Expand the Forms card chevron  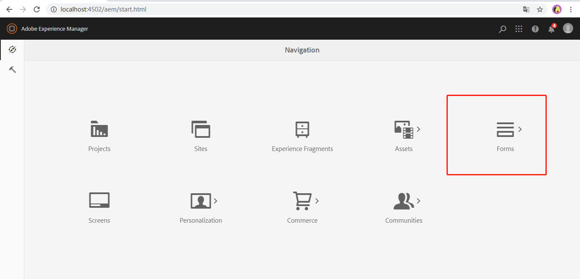point(520,129)
